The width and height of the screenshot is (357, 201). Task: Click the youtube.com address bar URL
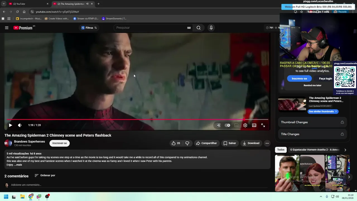point(57,12)
